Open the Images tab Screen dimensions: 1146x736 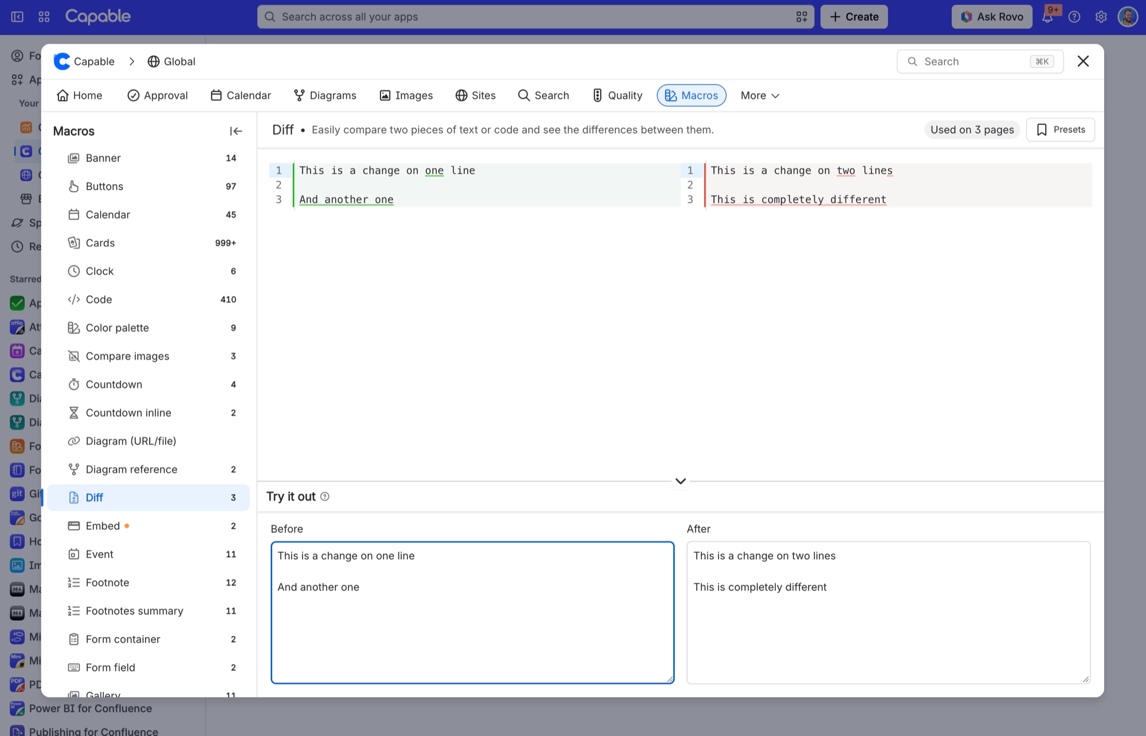pyautogui.click(x=406, y=96)
